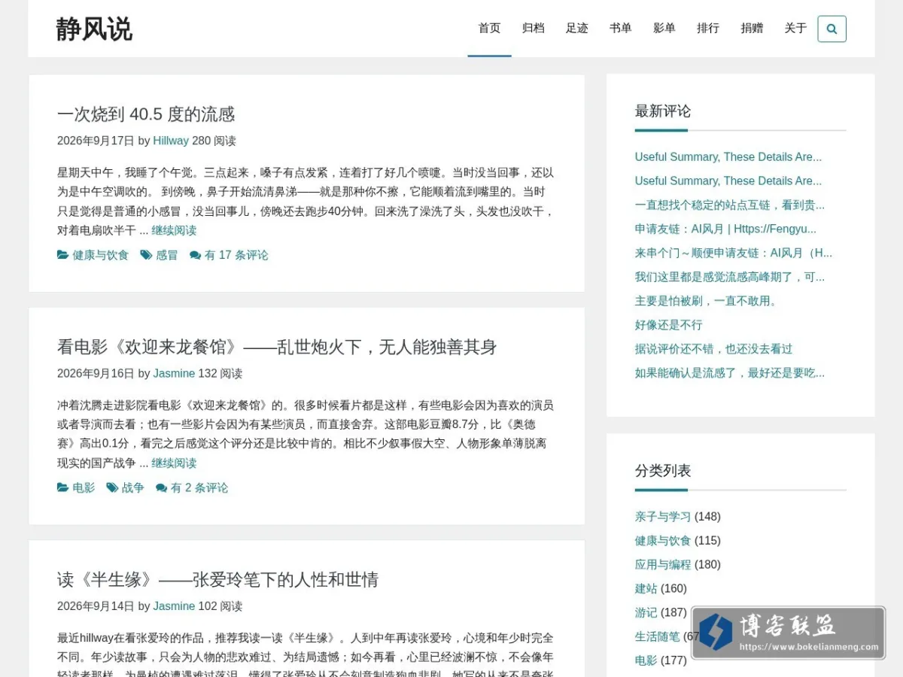
Task: Open the 关于 menu item
Action: click(795, 28)
